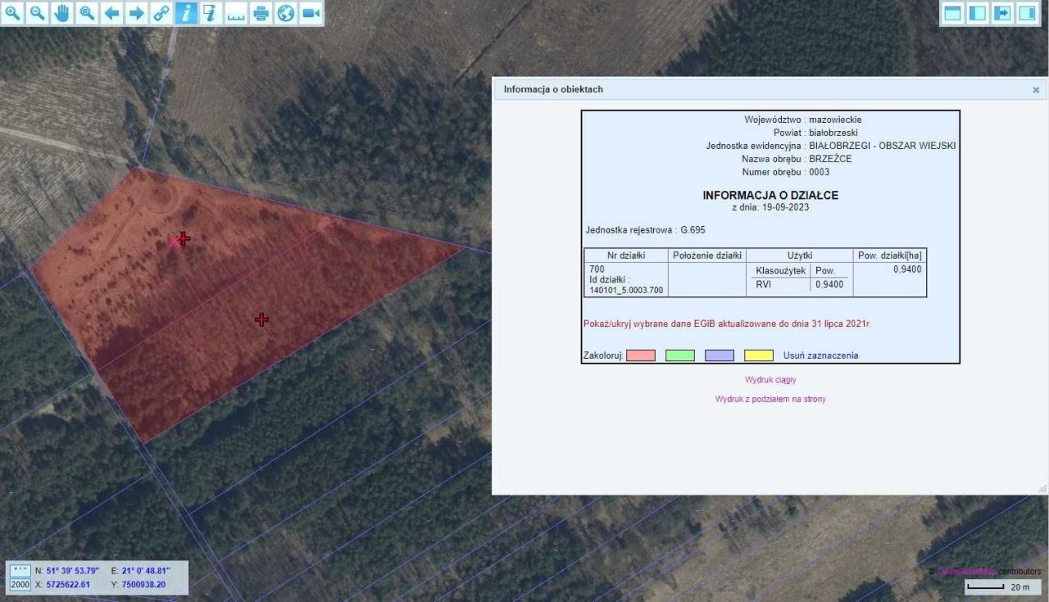Click the chain link icon
Screen dimensions: 1049x602
point(161,13)
